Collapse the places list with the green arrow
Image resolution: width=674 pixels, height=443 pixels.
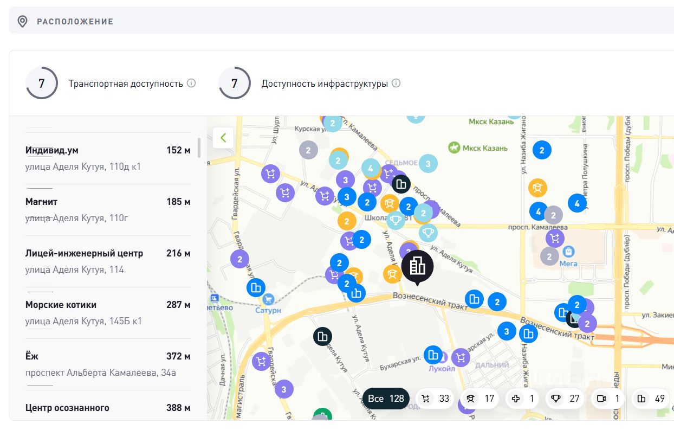coord(223,138)
